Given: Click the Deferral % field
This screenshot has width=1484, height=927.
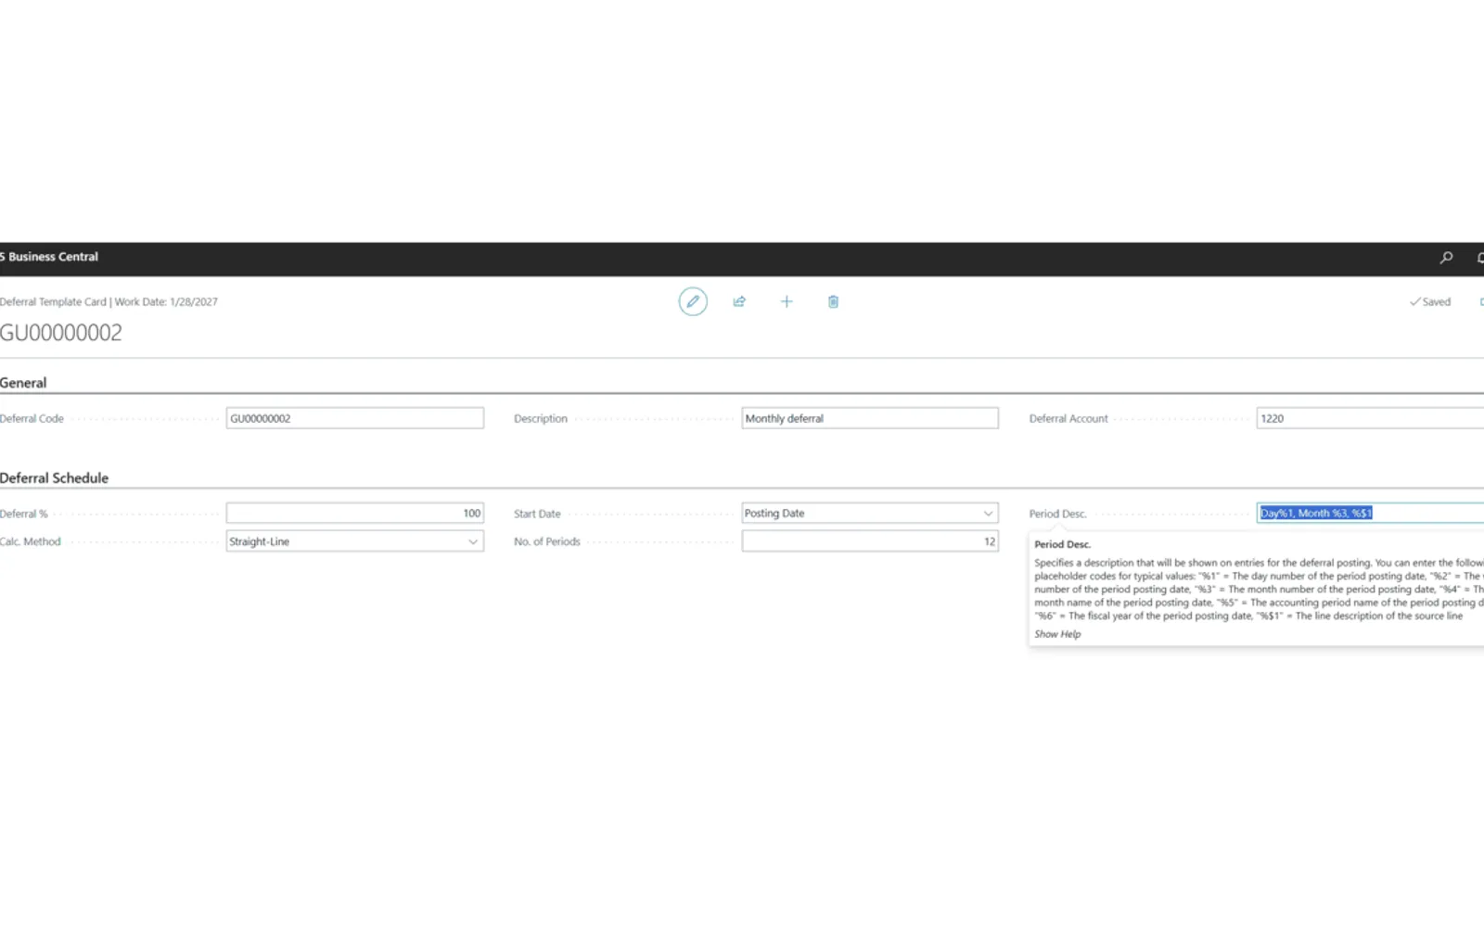Looking at the screenshot, I should 355,513.
